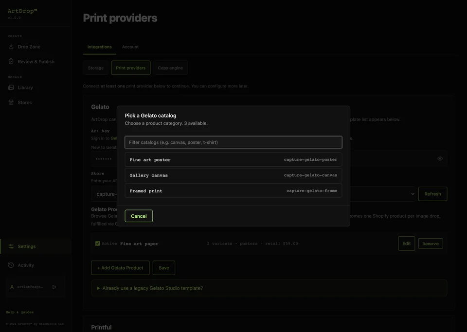Switch to the Account tab
This screenshot has height=332, width=467.
point(130,47)
